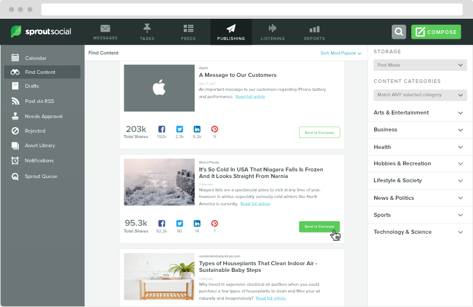The height and width of the screenshot is (307, 473).
Task: Open the Sort: Most Popular dropdown
Action: (x=341, y=53)
